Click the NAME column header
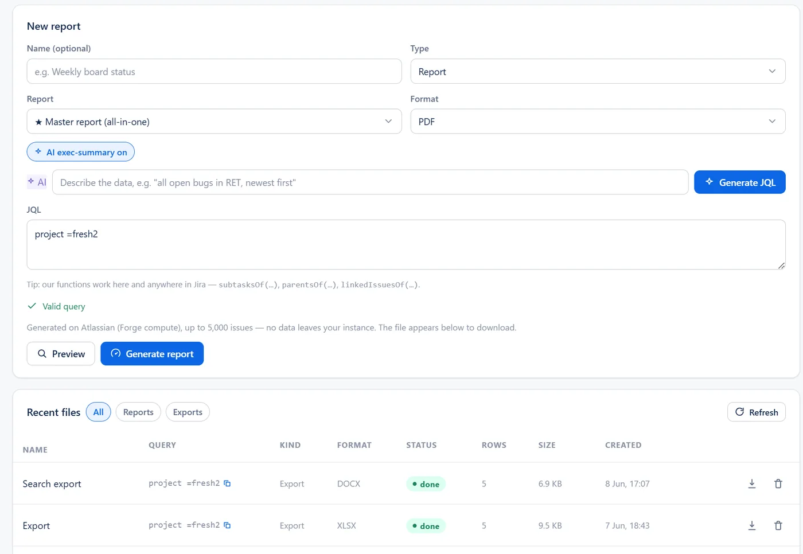 tap(35, 450)
